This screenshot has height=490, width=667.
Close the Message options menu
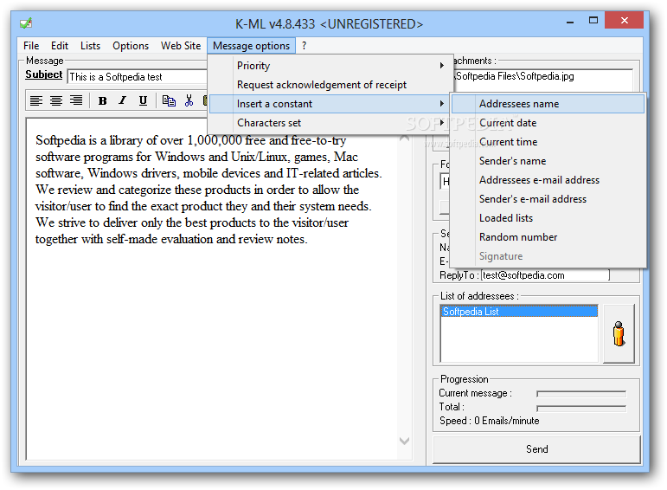(x=252, y=46)
